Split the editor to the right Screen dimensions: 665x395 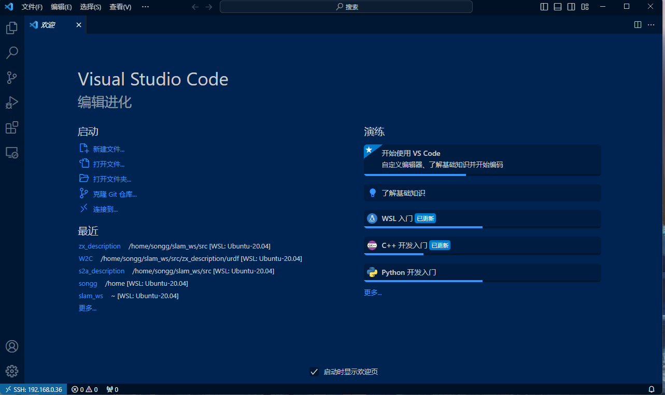click(638, 24)
